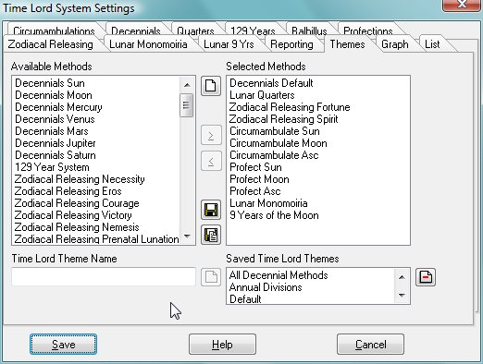Viewport: 483px width, 364px height.
Task: Click Available Methods scrollbar down arrow
Action: 187,237
